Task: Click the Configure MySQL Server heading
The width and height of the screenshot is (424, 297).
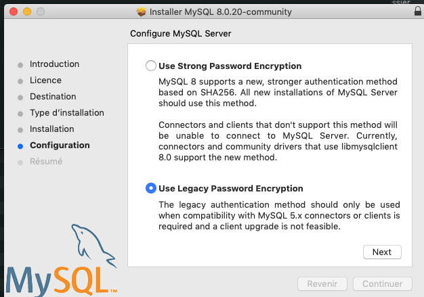Action: 186,33
